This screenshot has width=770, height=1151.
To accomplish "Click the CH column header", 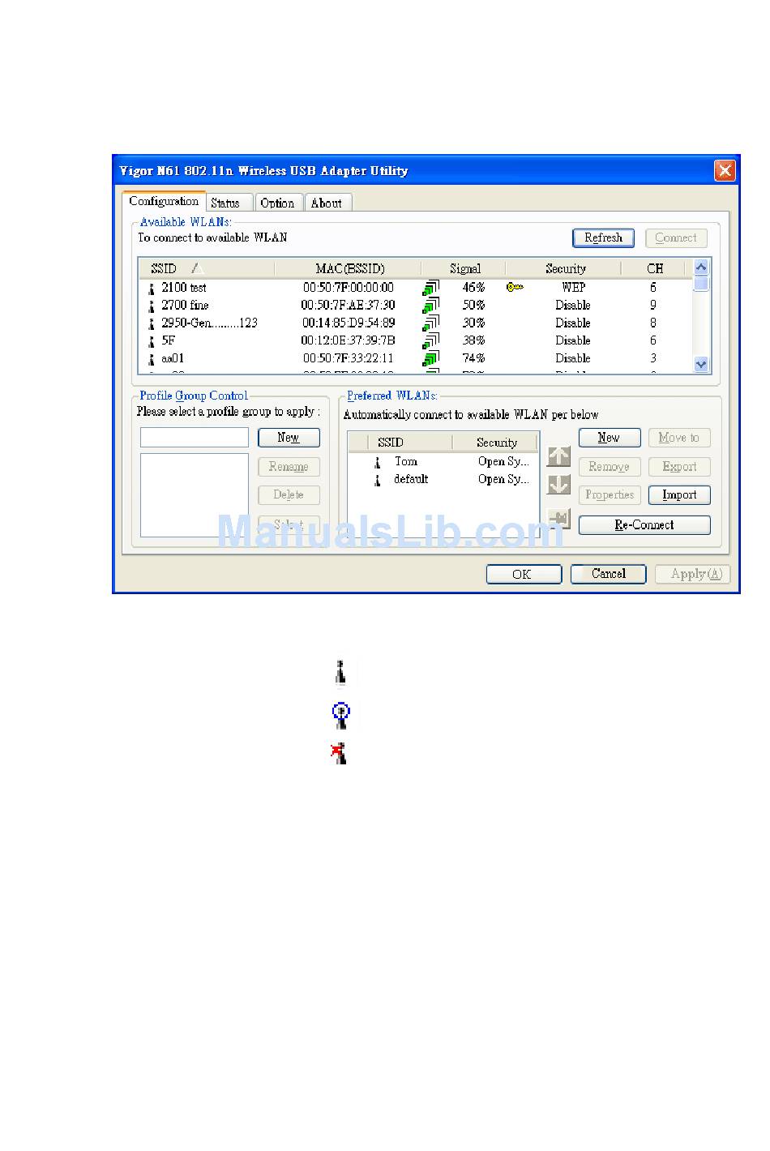I will tap(655, 268).
